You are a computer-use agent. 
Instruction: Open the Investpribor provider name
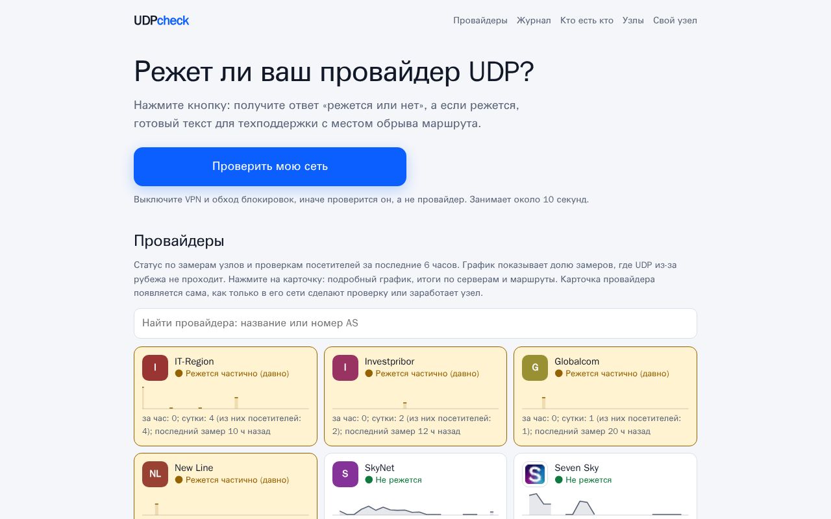point(390,361)
